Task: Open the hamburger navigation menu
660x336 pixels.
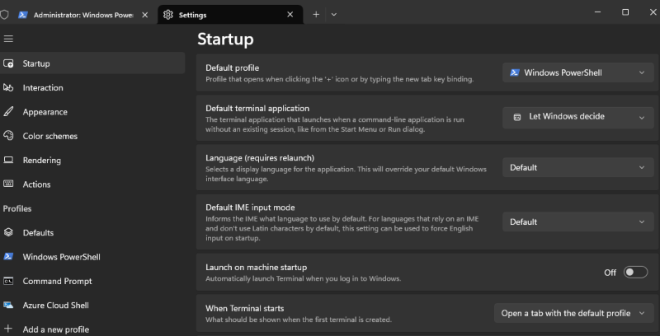Action: [8, 39]
